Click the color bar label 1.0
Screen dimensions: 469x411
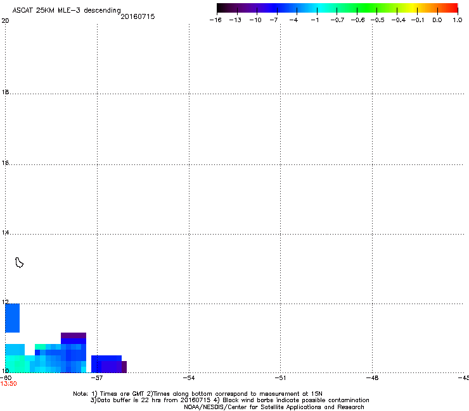pyautogui.click(x=458, y=20)
